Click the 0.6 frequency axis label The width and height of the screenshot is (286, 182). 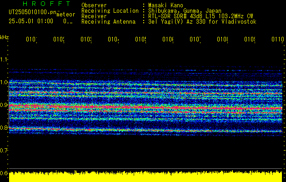click(x=4, y=173)
